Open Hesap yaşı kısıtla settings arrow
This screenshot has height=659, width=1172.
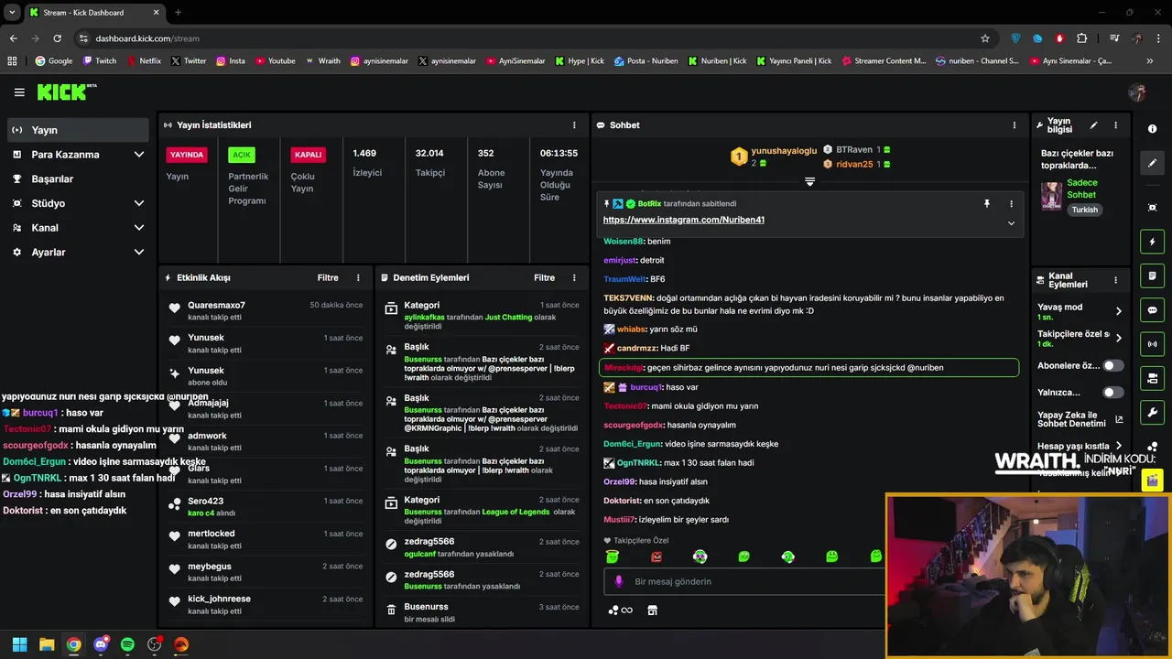coord(1118,446)
